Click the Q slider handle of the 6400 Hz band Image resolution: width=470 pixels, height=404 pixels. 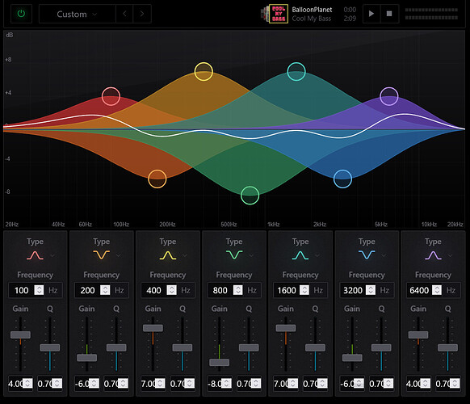[x=447, y=347]
